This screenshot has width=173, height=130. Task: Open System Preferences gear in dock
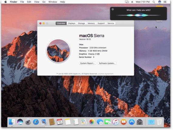pyautogui.click(x=140, y=122)
